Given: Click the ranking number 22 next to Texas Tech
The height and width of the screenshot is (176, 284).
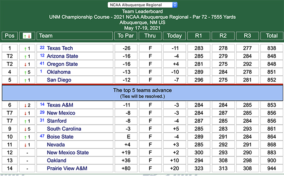Looking at the screenshot, I should coord(42,48).
